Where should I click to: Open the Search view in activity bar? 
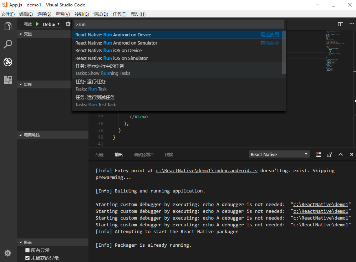click(x=8, y=44)
